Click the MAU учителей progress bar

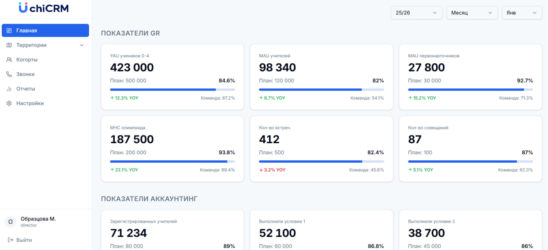click(322, 90)
